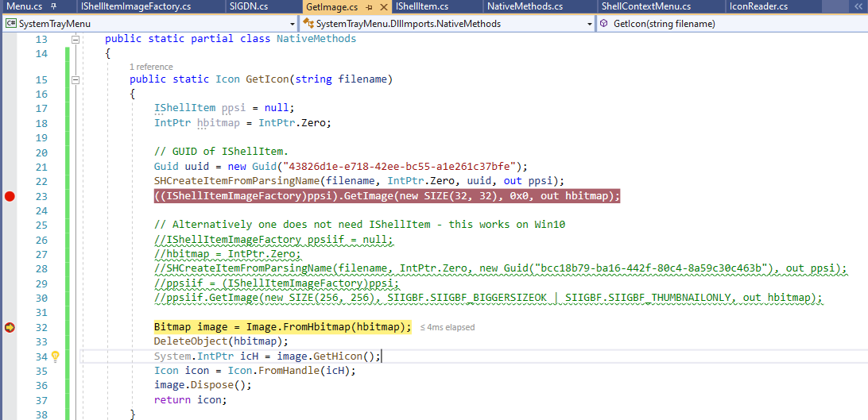Screen dimensions: 868x420
Task: Click the breakpoint margin at line 20
Action: (x=9, y=152)
